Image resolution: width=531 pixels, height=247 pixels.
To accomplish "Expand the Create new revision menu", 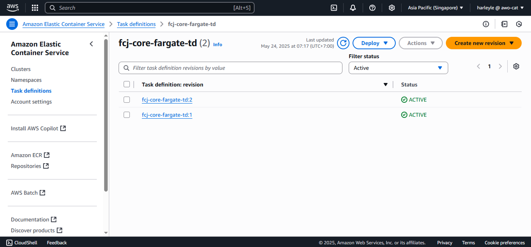I will (x=484, y=43).
